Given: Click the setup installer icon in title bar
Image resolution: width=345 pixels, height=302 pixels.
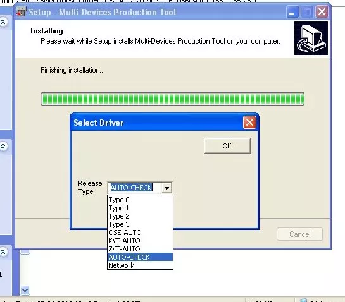Looking at the screenshot, I should click(x=21, y=11).
